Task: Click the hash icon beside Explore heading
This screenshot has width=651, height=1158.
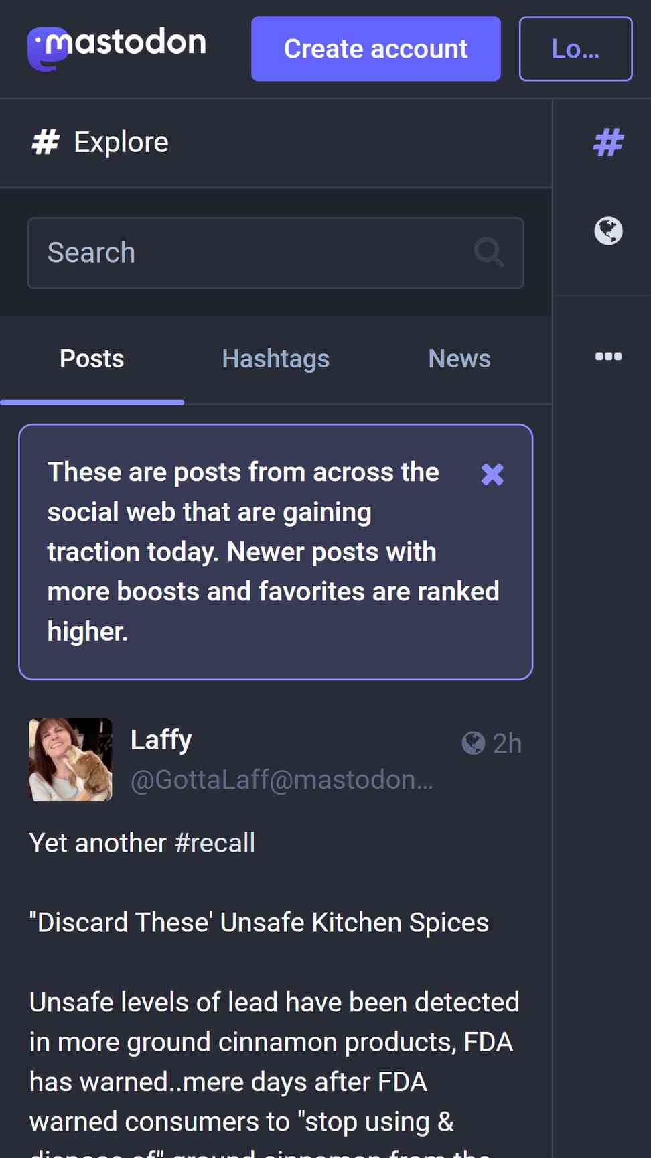Action: pos(46,142)
